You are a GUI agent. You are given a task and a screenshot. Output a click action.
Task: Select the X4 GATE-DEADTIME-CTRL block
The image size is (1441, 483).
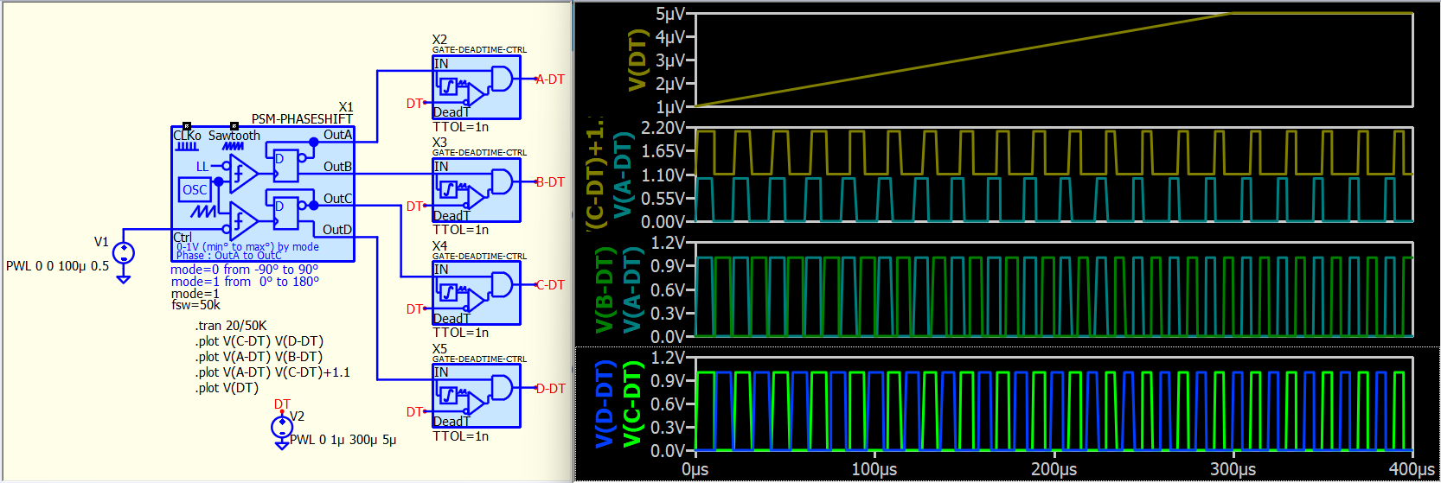tap(477, 293)
